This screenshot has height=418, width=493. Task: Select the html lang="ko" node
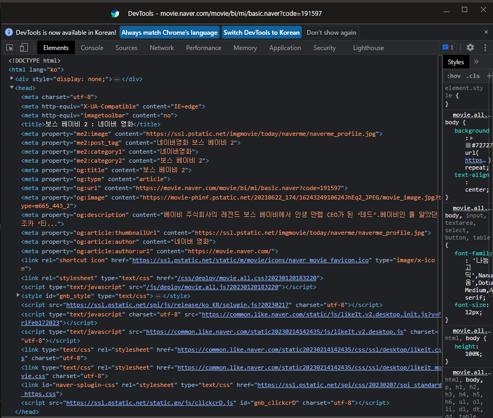pos(36,69)
